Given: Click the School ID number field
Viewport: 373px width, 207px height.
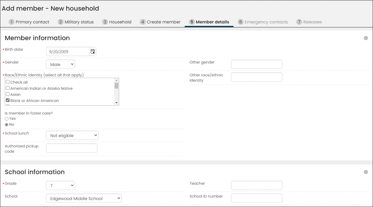Looking at the screenshot, I should pos(257,198).
